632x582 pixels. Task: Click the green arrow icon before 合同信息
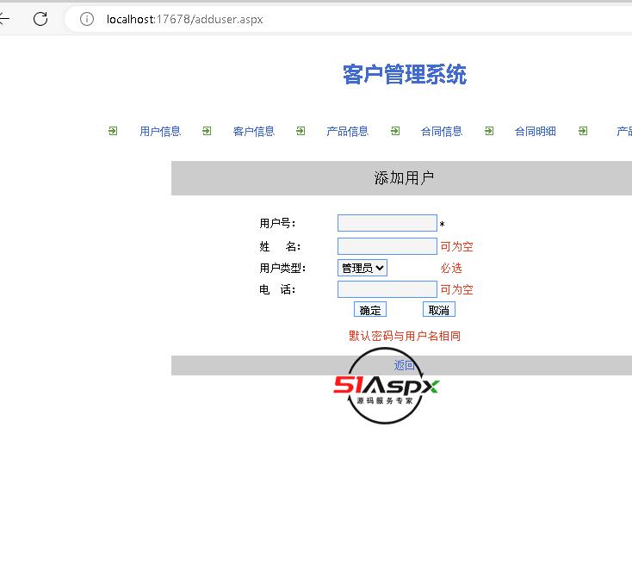tap(395, 131)
